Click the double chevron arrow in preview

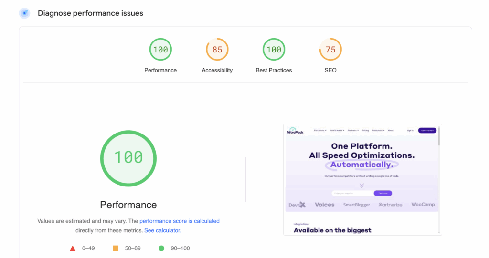pos(362,186)
